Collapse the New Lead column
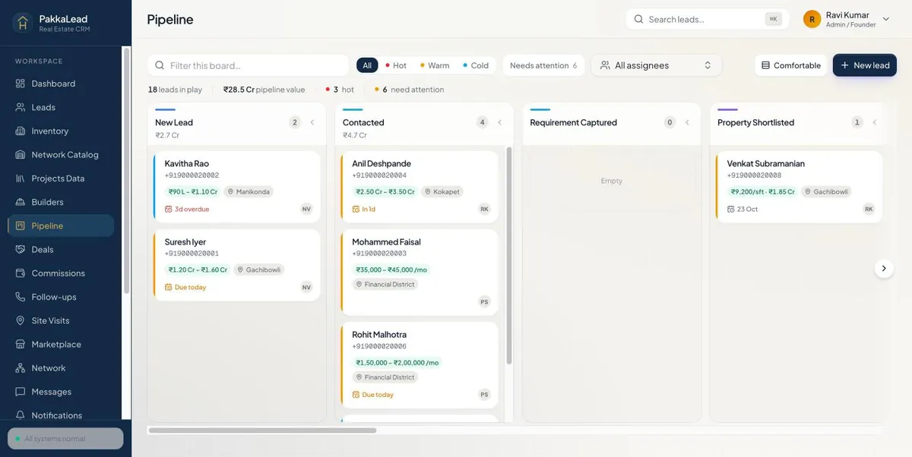The width and height of the screenshot is (912, 457). [x=312, y=122]
